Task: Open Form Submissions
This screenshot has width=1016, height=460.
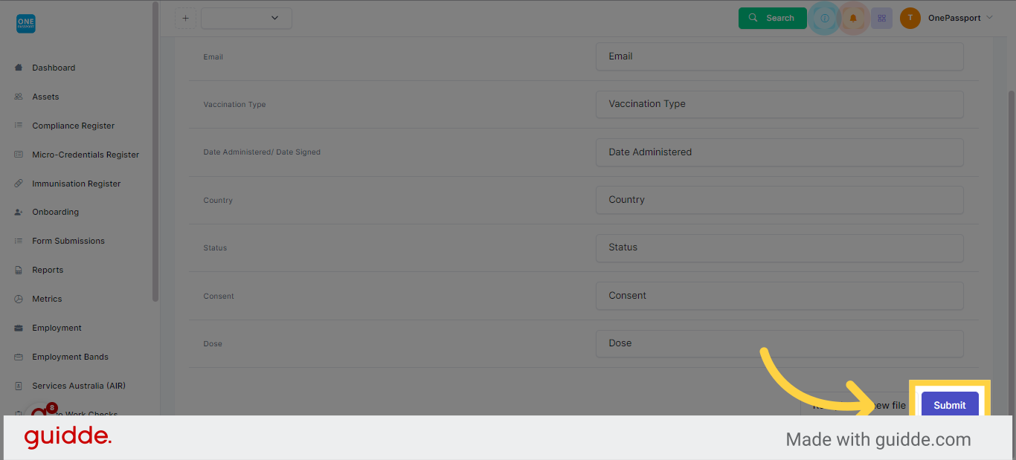Action: (x=68, y=241)
